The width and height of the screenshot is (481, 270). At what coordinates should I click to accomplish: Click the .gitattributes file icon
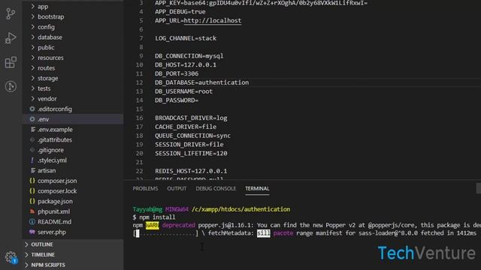click(x=32, y=139)
